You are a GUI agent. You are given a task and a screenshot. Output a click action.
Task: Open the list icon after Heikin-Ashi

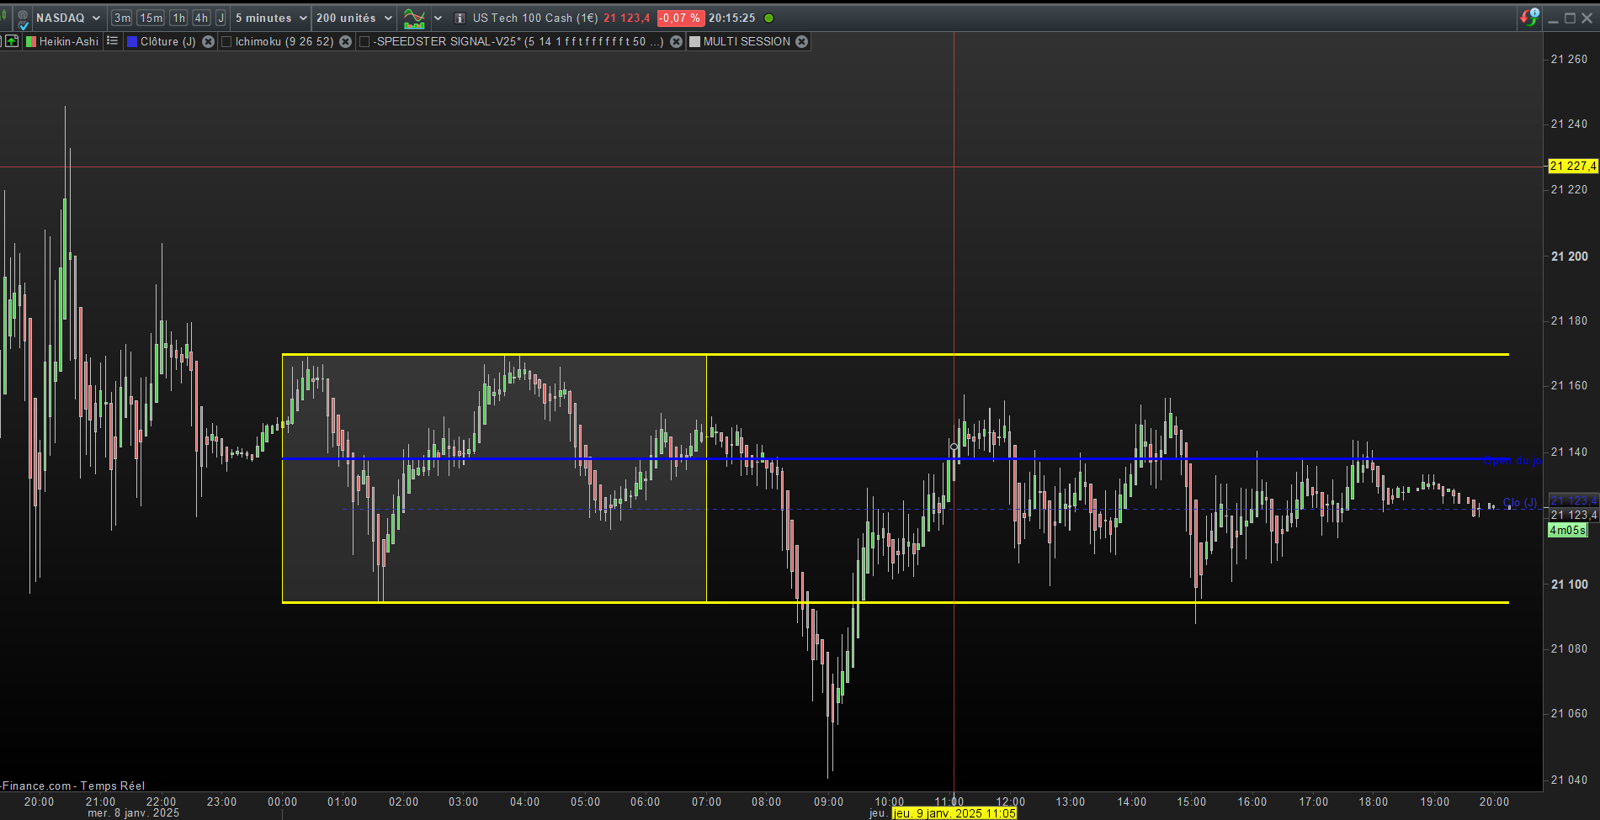point(112,41)
